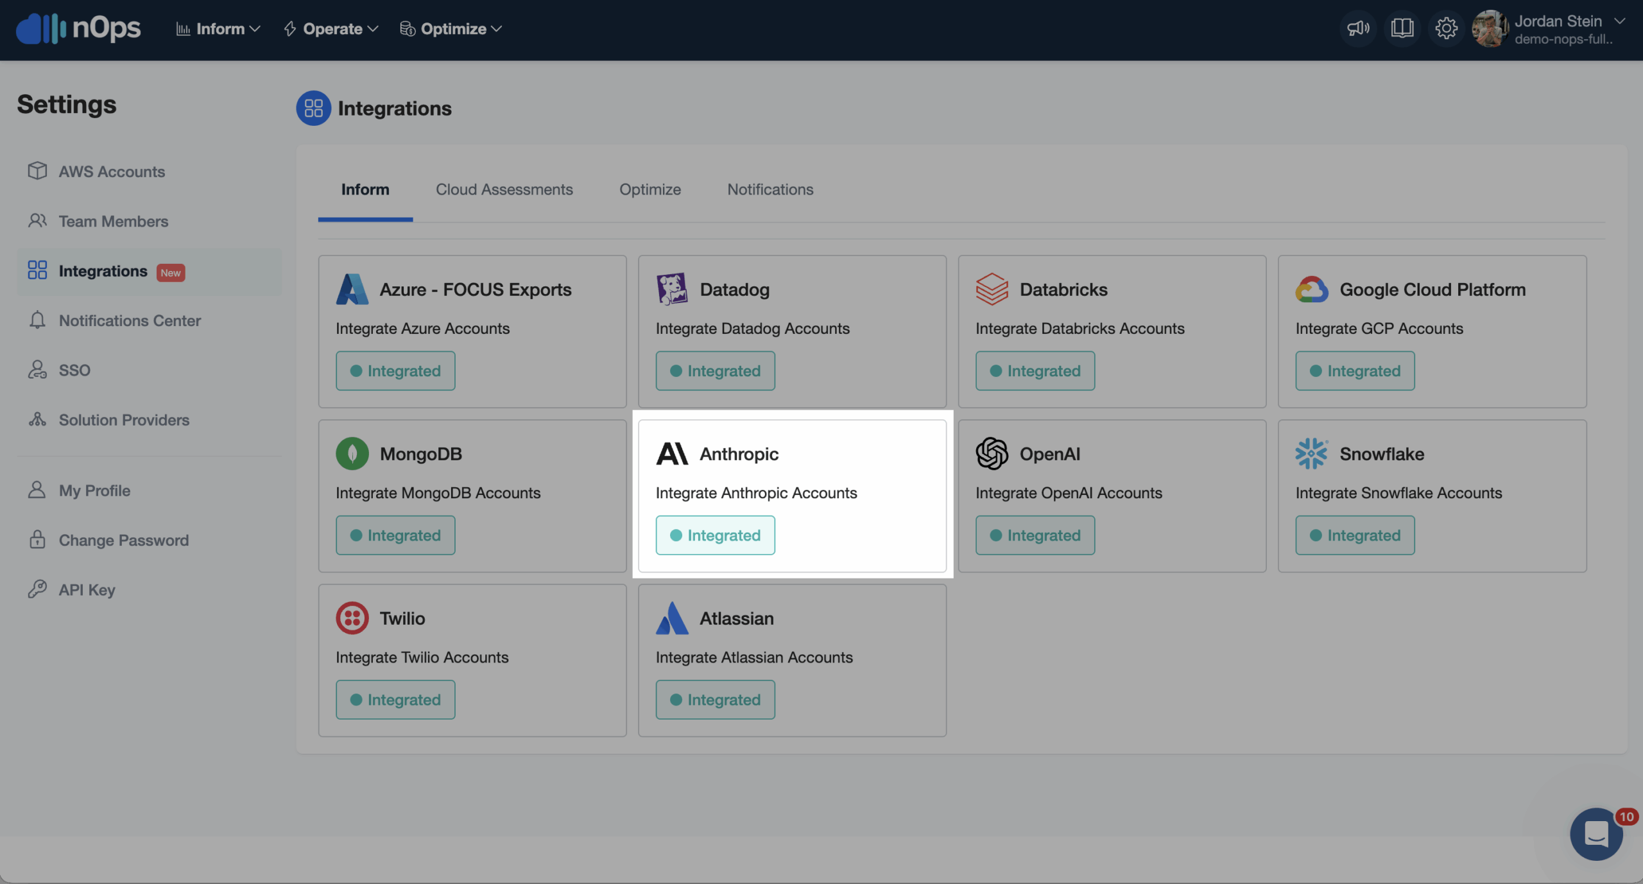The height and width of the screenshot is (884, 1643).
Task: Click the Integrations grid icon in sidebar
Action: (37, 270)
